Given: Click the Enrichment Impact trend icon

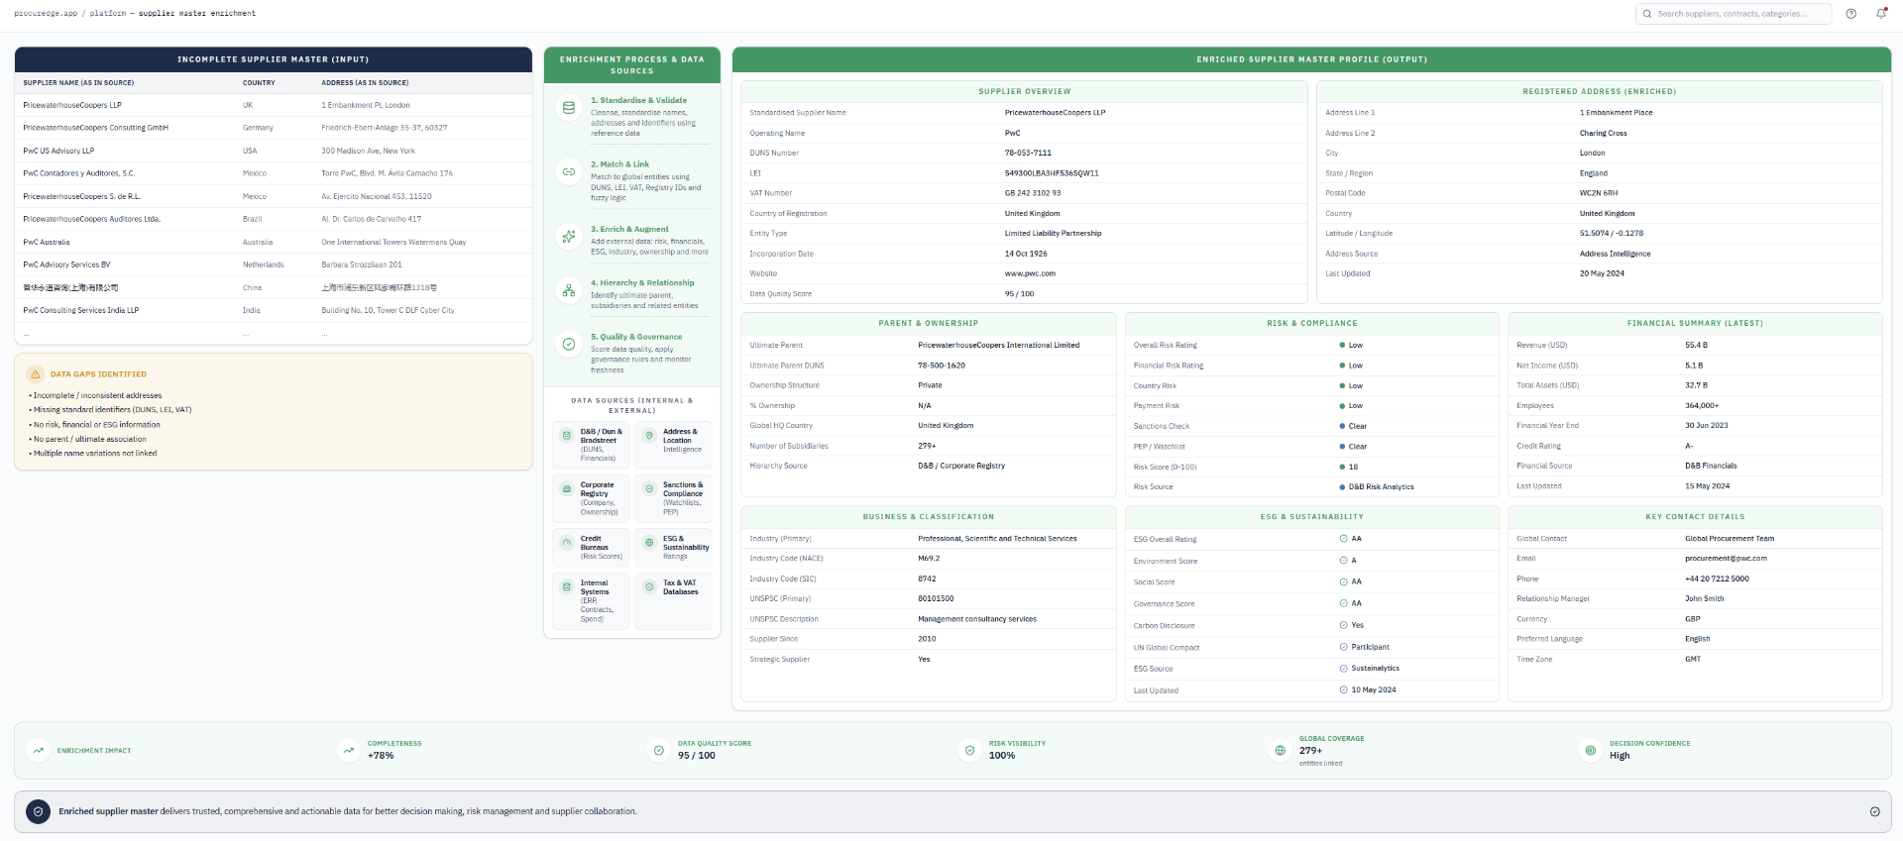Looking at the screenshot, I should [x=38, y=751].
